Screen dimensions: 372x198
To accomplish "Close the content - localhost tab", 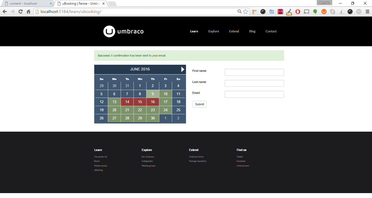I will (51, 4).
